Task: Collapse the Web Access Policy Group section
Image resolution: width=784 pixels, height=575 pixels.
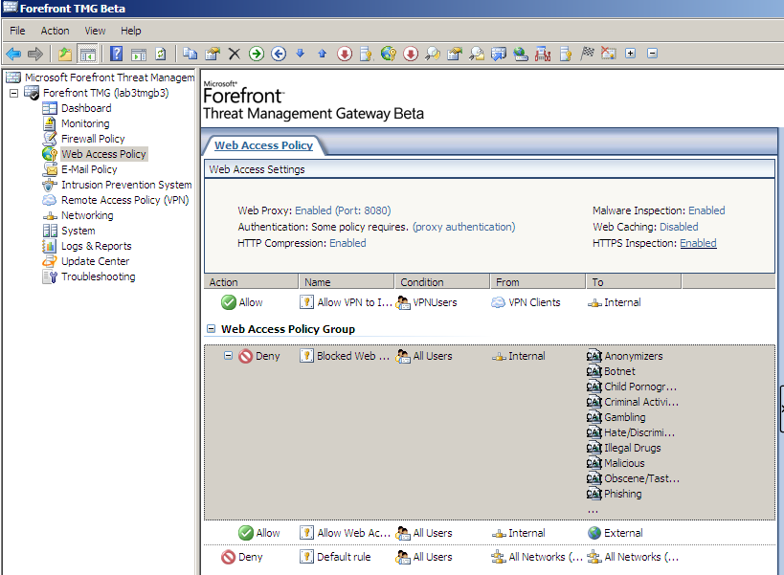Action: point(211,329)
